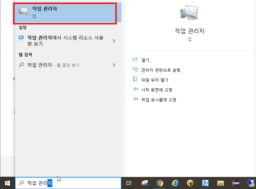Launch the Snipping Tool taskbar icon
256x189 pixels.
tap(145, 183)
